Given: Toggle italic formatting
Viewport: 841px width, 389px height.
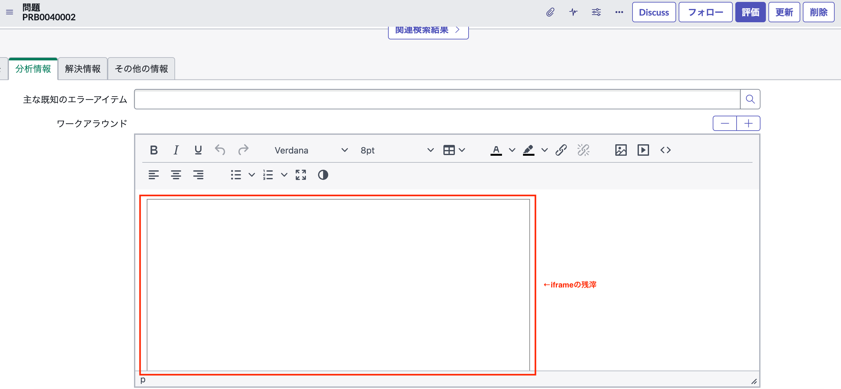Looking at the screenshot, I should [176, 150].
